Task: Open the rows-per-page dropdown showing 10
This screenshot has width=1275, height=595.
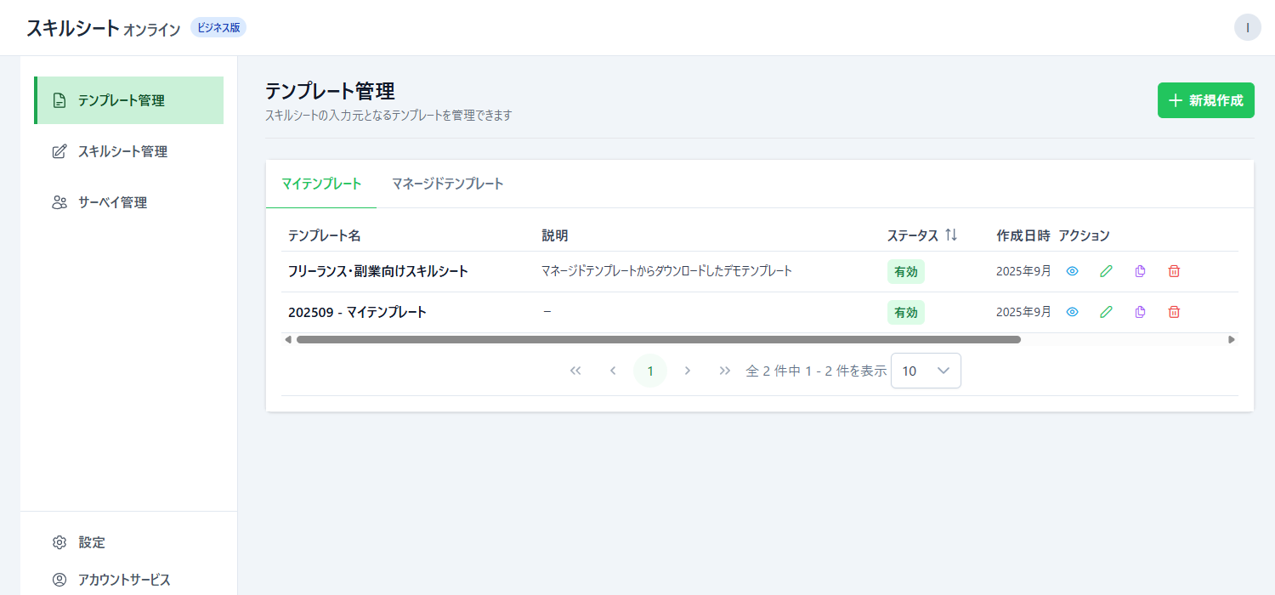Action: click(x=926, y=371)
